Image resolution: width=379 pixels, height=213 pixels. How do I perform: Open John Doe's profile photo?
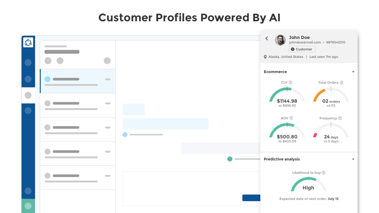point(280,40)
